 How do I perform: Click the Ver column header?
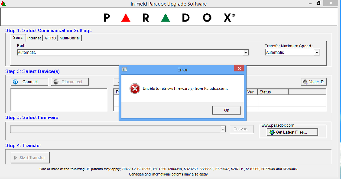[x=252, y=92]
